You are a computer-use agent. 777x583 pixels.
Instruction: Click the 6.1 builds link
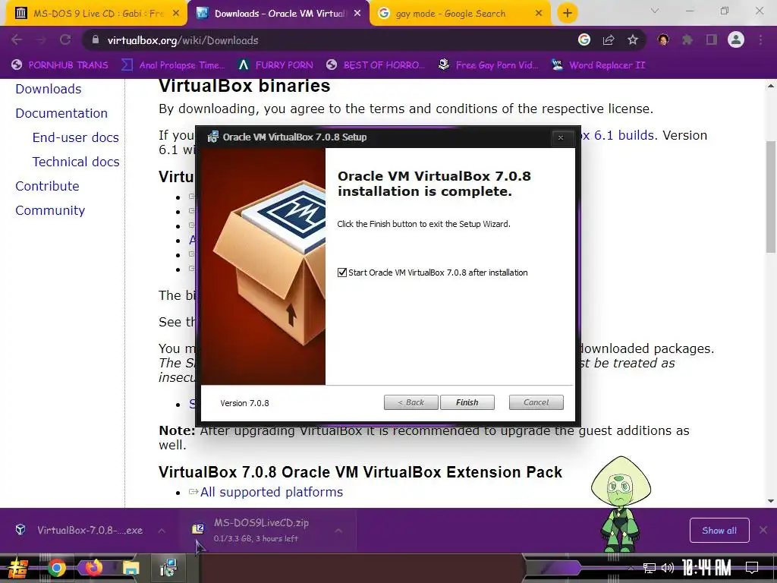click(617, 135)
